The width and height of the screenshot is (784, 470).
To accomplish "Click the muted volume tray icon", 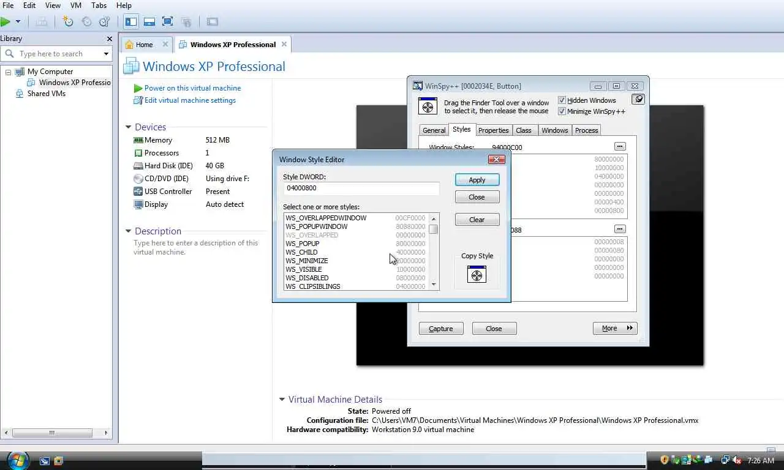I will tap(737, 460).
